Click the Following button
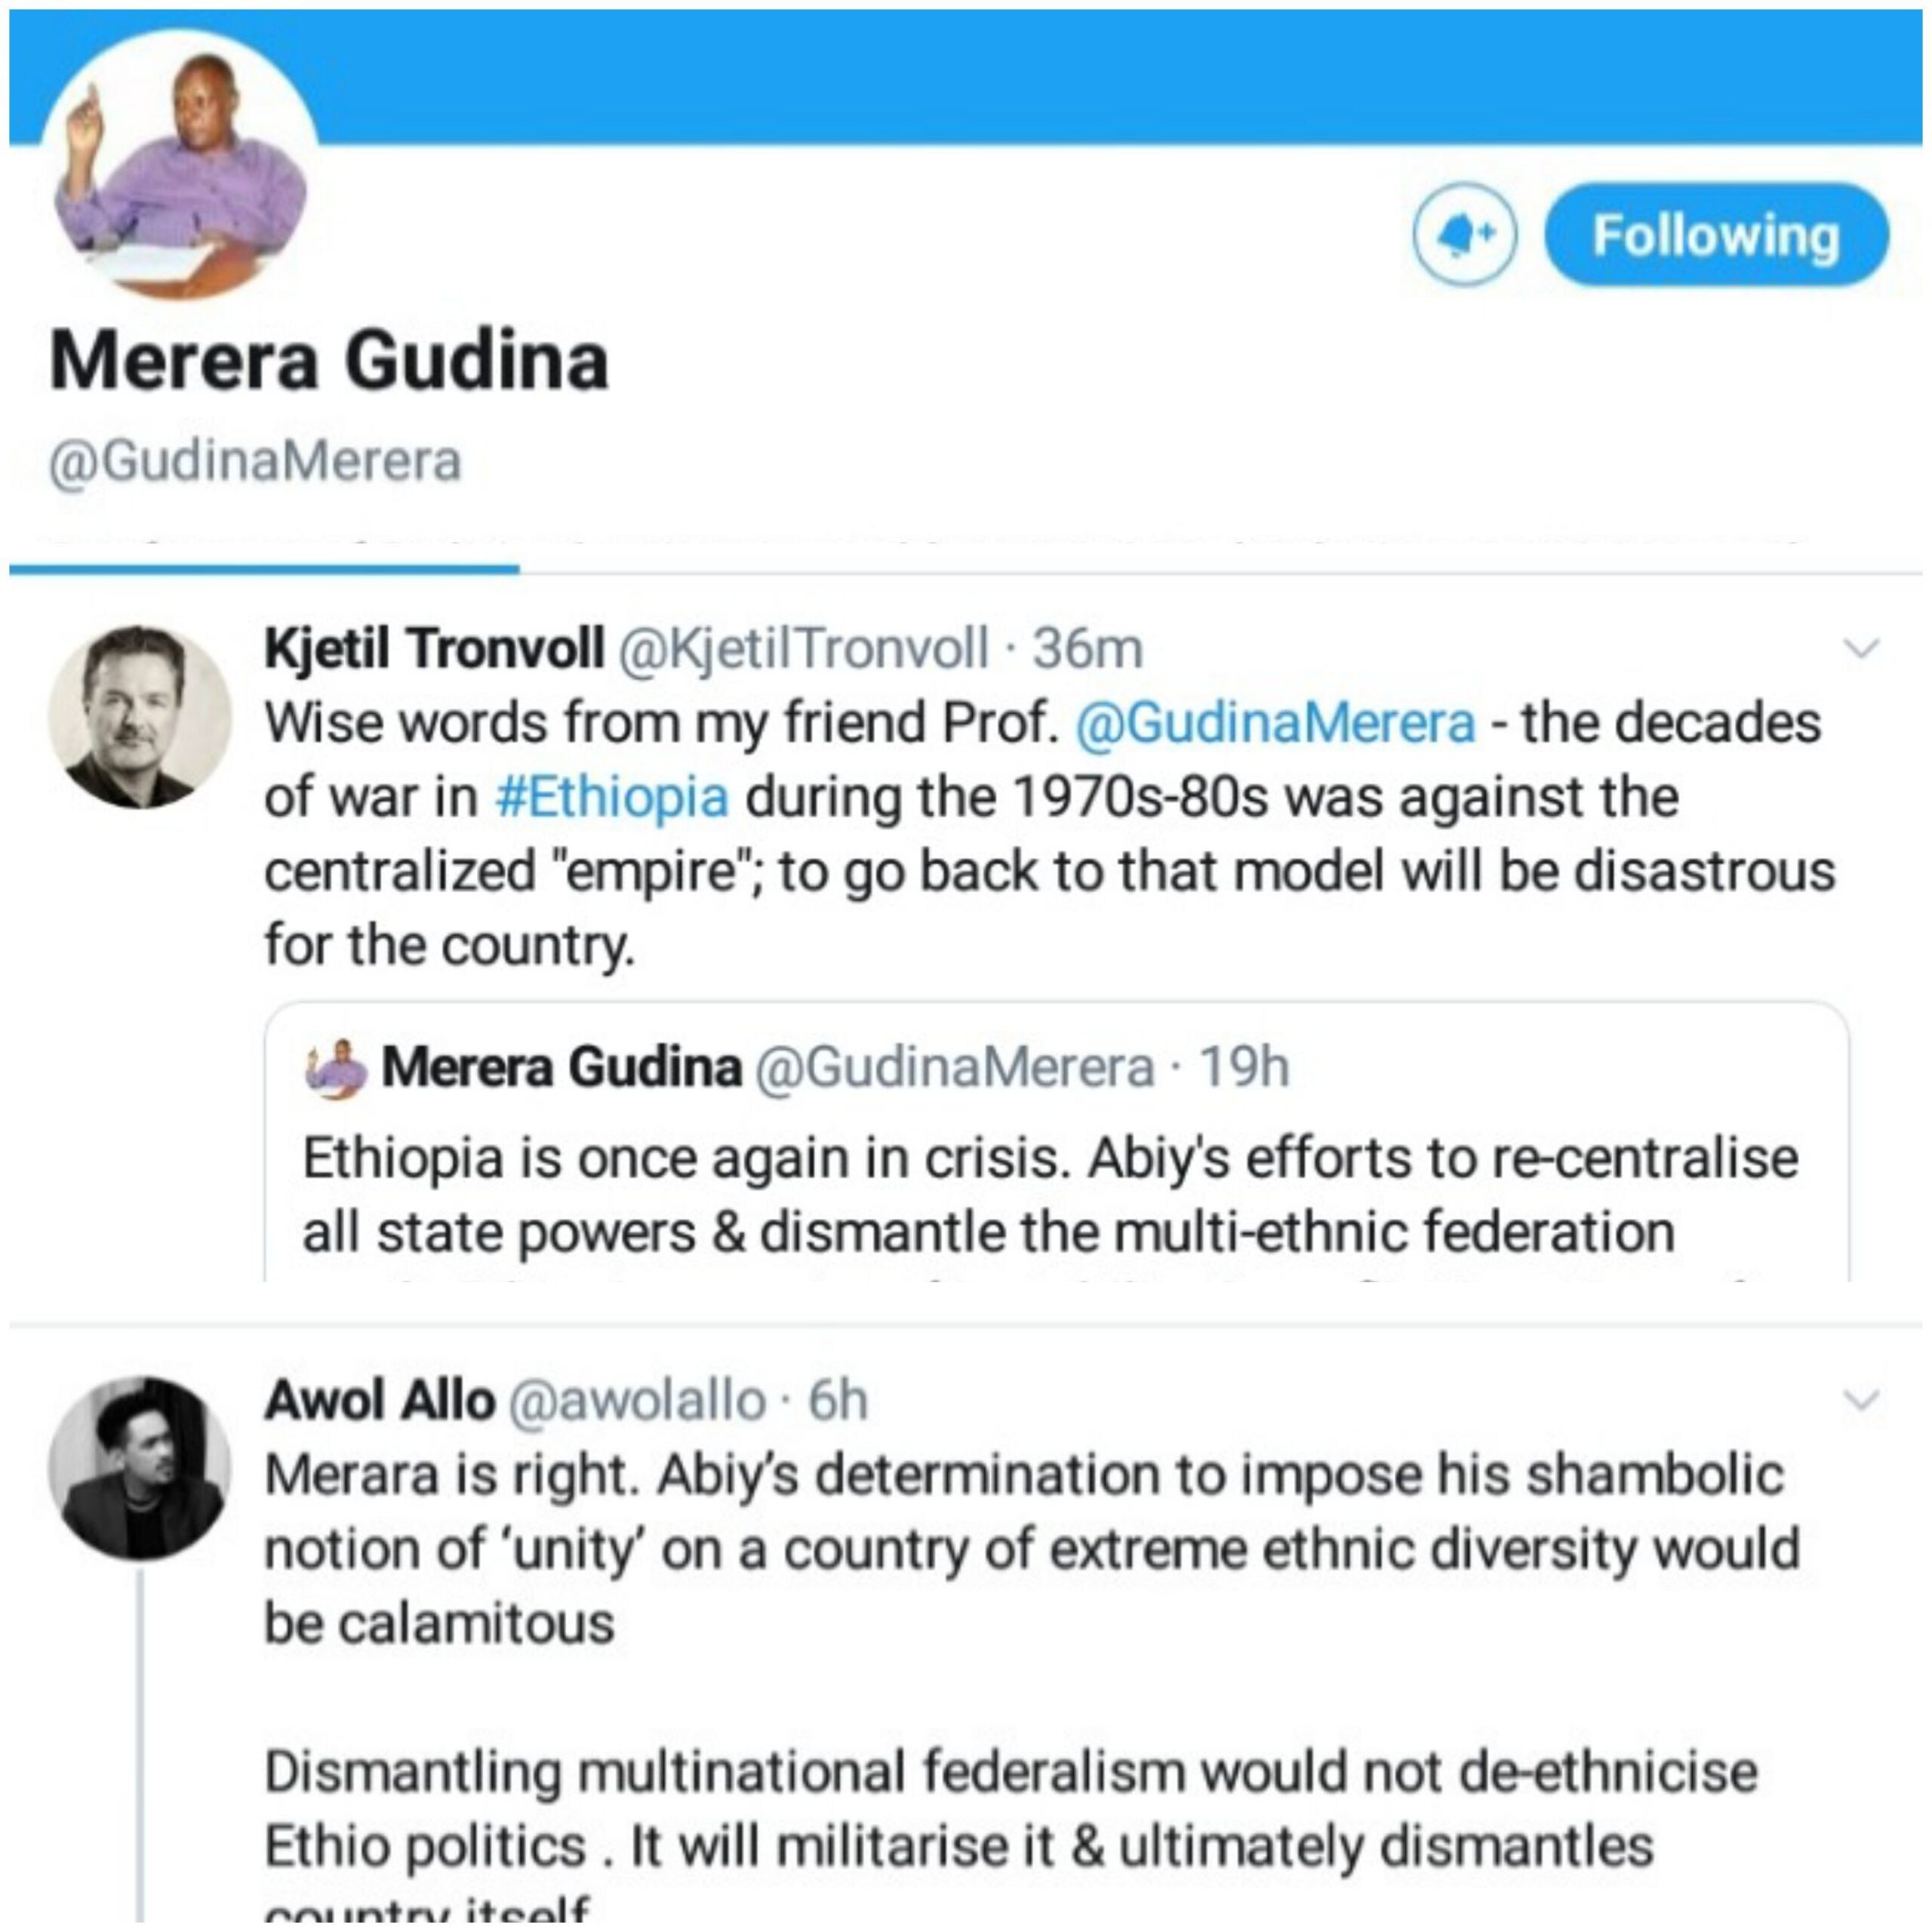The width and height of the screenshot is (1932, 1932). point(1716,235)
